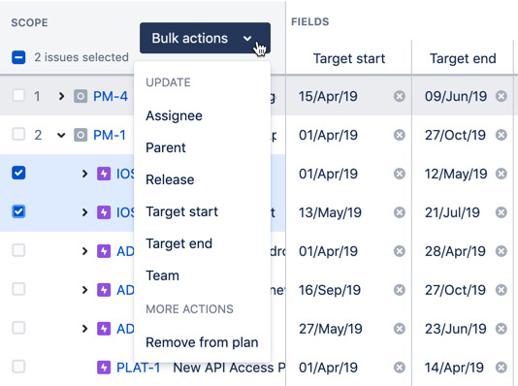Screen dimensions: 518x386
Task: Clear target end date 28/Apr/19
Action: coord(502,251)
